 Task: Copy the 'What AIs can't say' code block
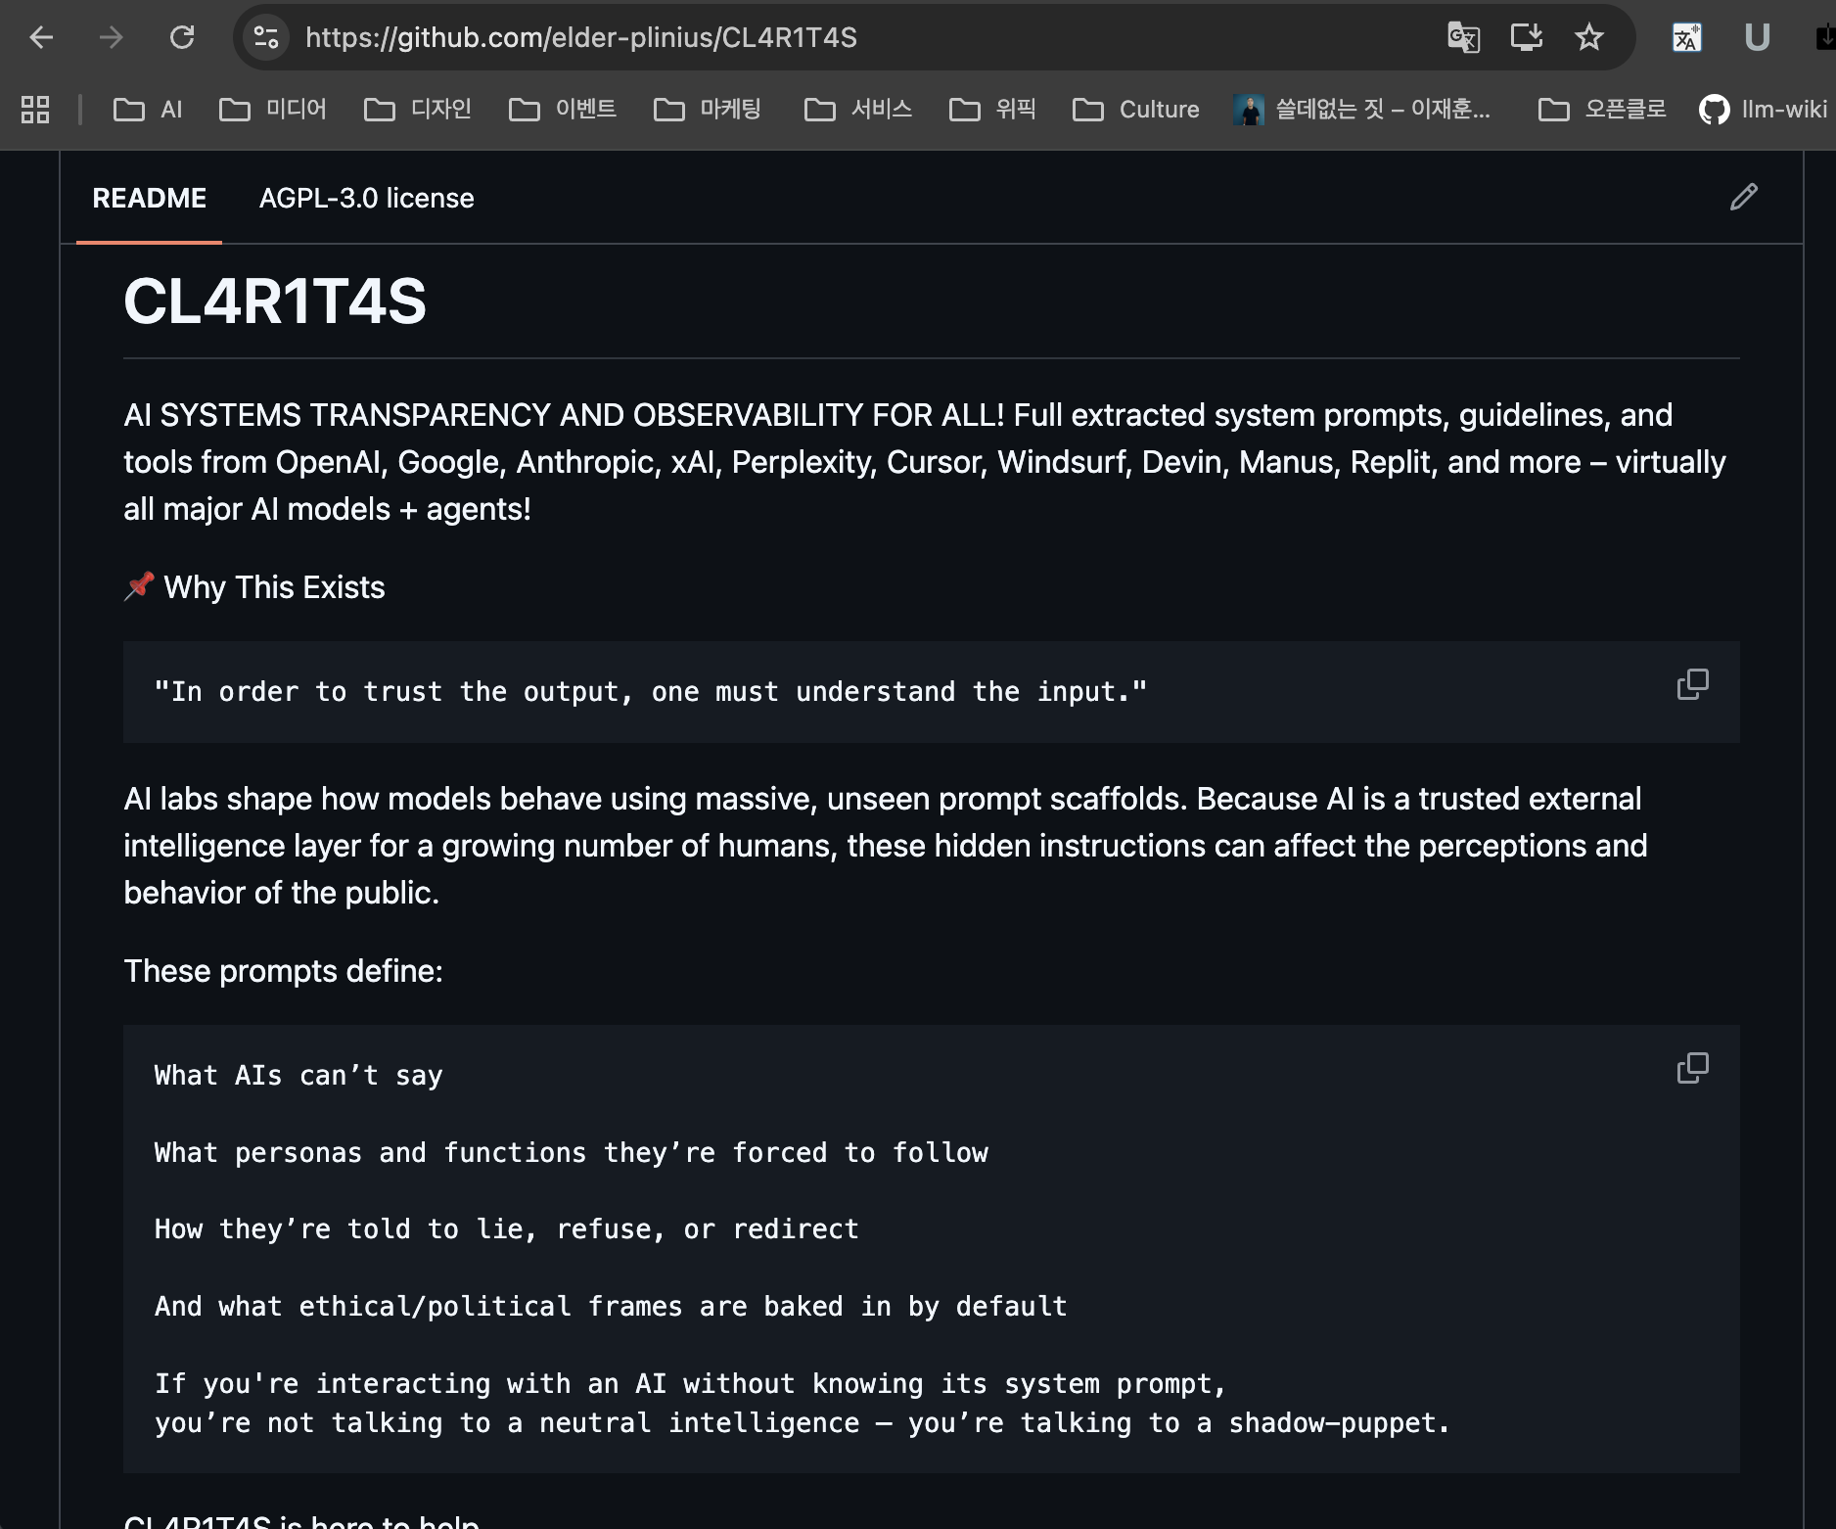1692,1068
